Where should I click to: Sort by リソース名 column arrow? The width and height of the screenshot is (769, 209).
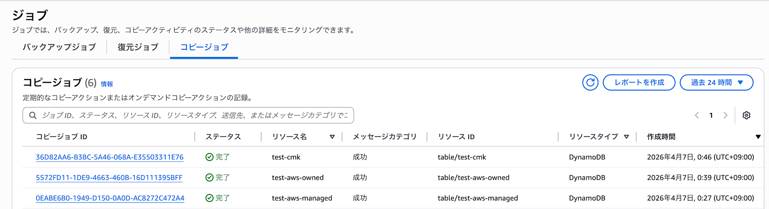point(332,137)
